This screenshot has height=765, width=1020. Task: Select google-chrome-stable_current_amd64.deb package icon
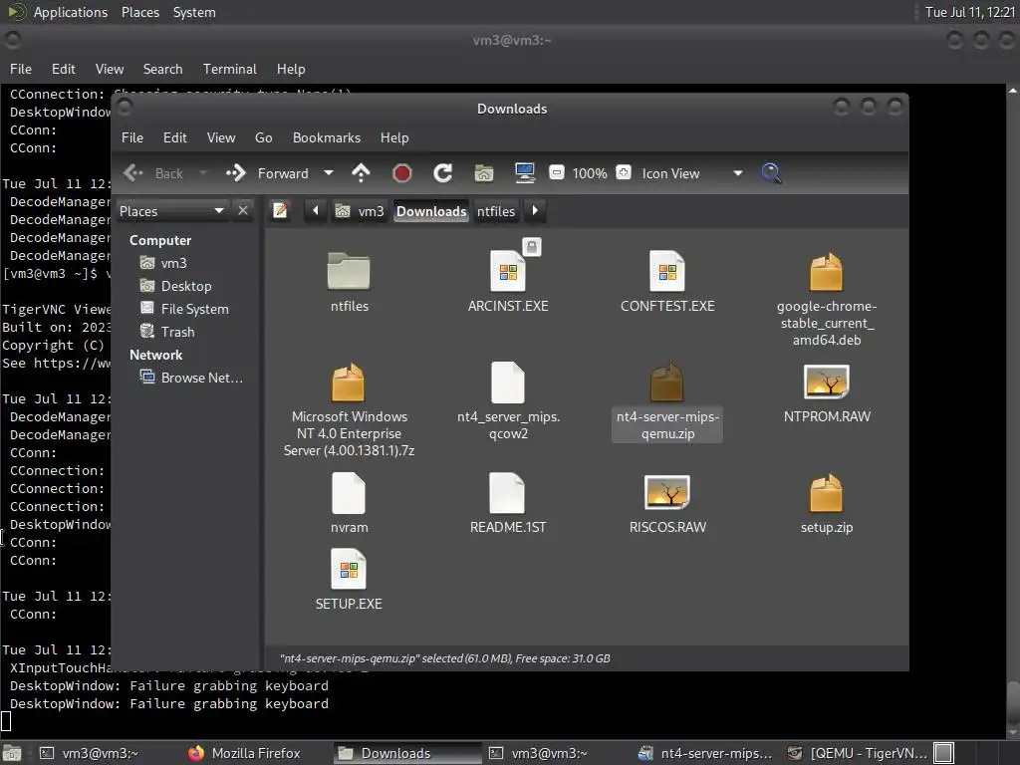(x=826, y=272)
